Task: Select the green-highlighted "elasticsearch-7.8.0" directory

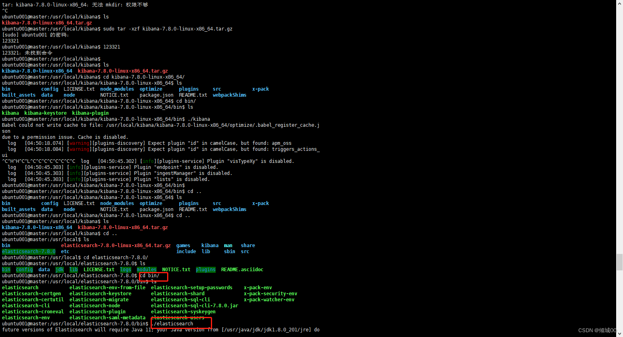Action: pyautogui.click(x=29, y=252)
